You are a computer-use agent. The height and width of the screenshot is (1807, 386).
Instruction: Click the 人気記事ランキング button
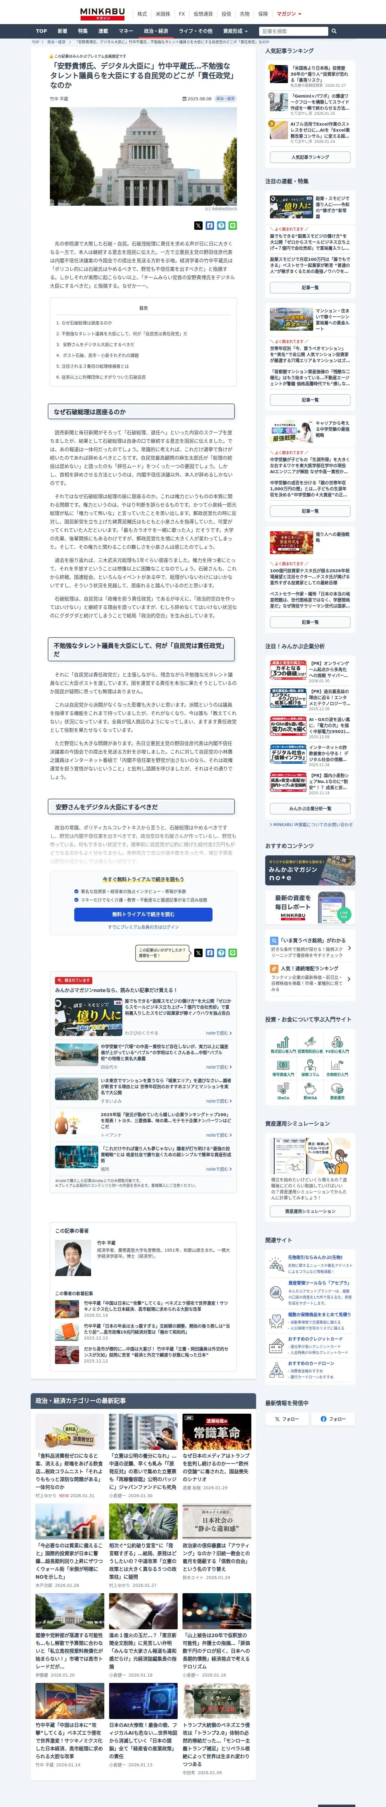[310, 157]
